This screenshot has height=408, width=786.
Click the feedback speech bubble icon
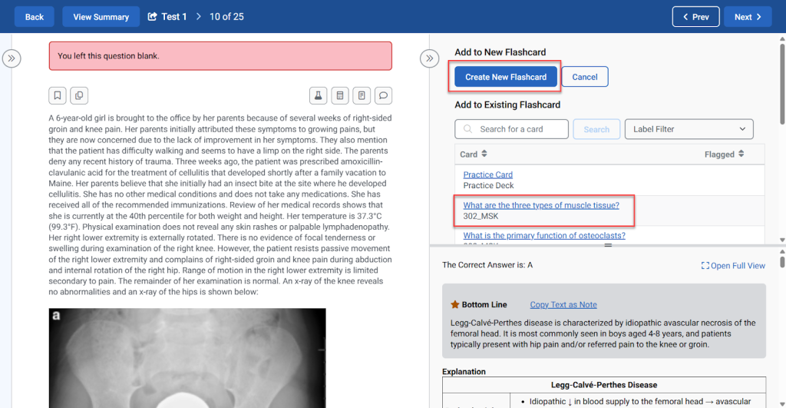(x=384, y=95)
